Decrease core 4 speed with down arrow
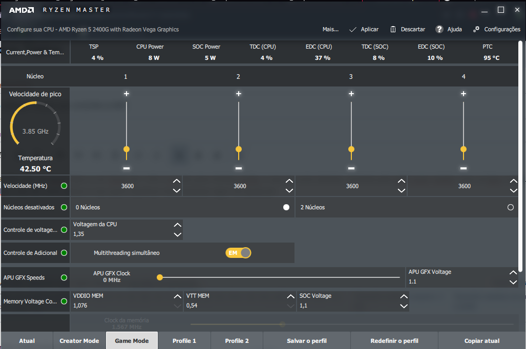526x349 pixels. point(514,190)
